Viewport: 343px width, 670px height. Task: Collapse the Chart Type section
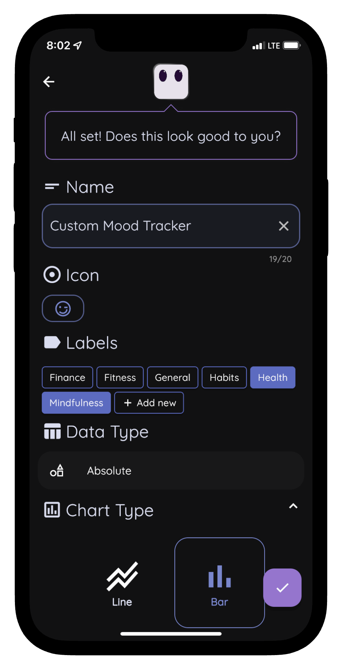pyautogui.click(x=293, y=506)
